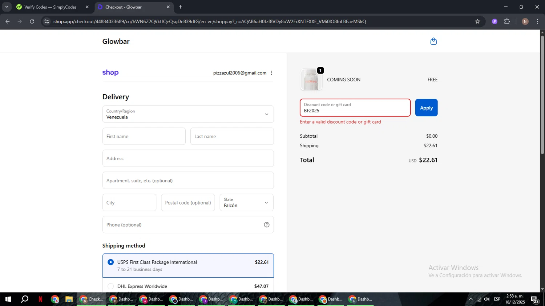Click the 'Enter a valid discount code' error text
The height and width of the screenshot is (306, 545).
tap(340, 122)
